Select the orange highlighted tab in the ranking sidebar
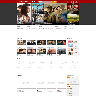The width and height of the screenshot is (96, 96). [69, 77]
